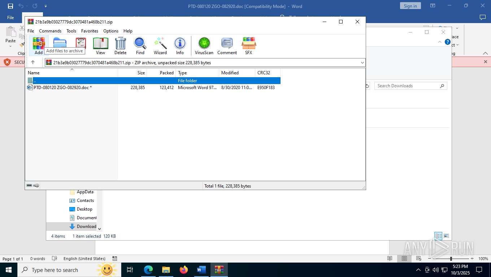This screenshot has height=277, width=491.
Task: Open the WinRAR File menu
Action: tap(31, 31)
